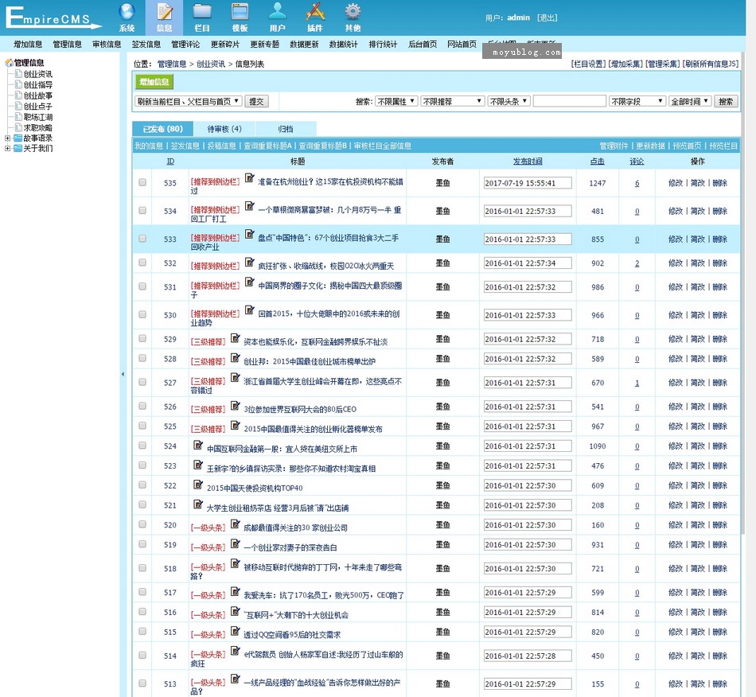Click the edit icon in row ID 524

click(197, 445)
